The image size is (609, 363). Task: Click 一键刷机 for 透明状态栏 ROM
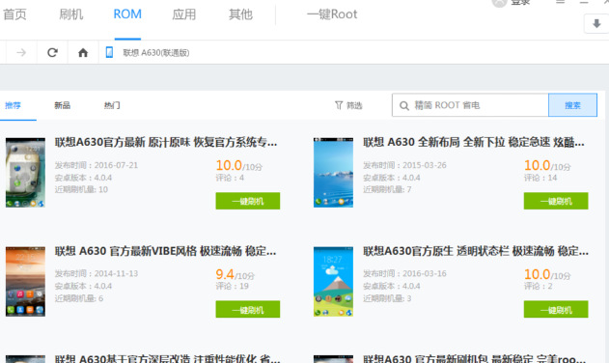point(556,309)
